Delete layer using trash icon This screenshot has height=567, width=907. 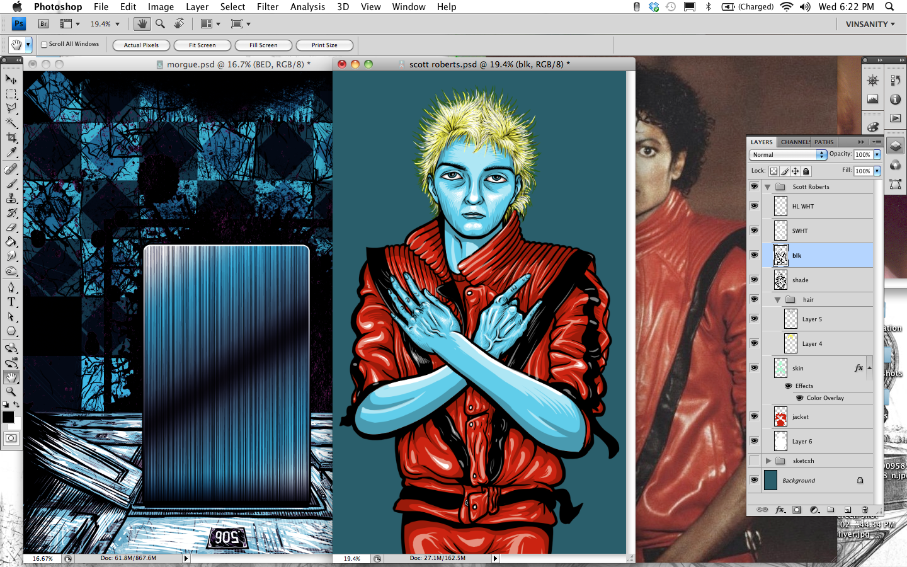865,510
